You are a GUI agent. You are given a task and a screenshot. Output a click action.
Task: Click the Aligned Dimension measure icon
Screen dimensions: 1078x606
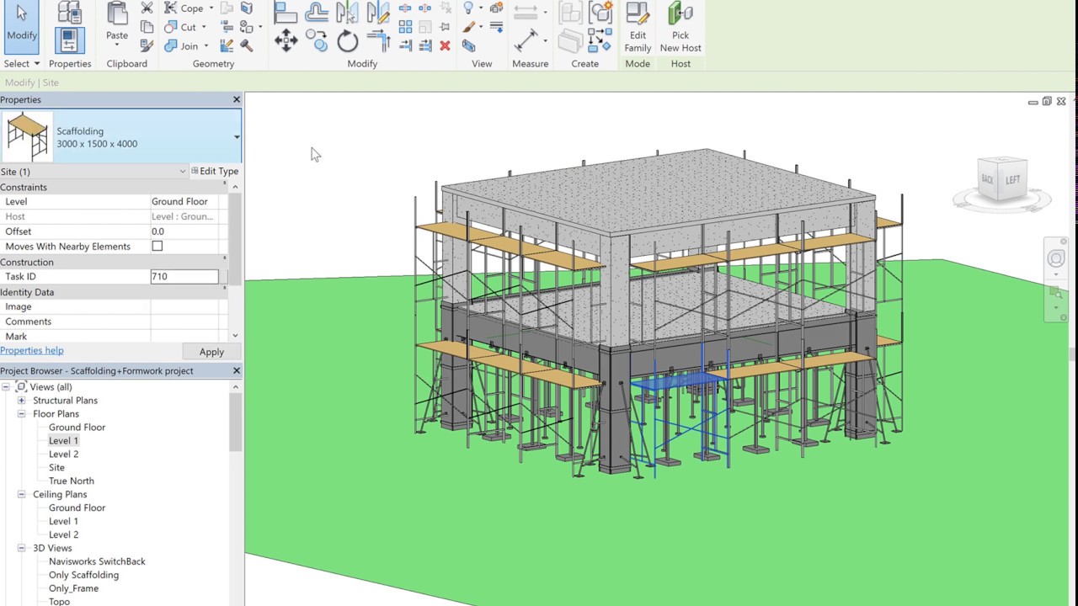[x=526, y=40]
